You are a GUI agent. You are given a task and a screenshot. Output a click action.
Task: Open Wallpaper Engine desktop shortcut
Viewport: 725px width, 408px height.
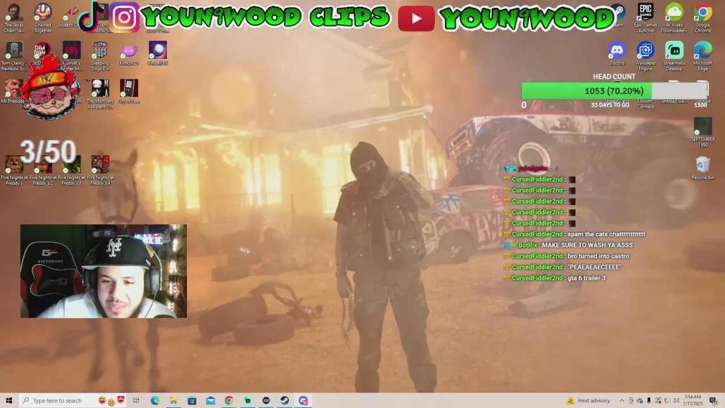coord(645,56)
